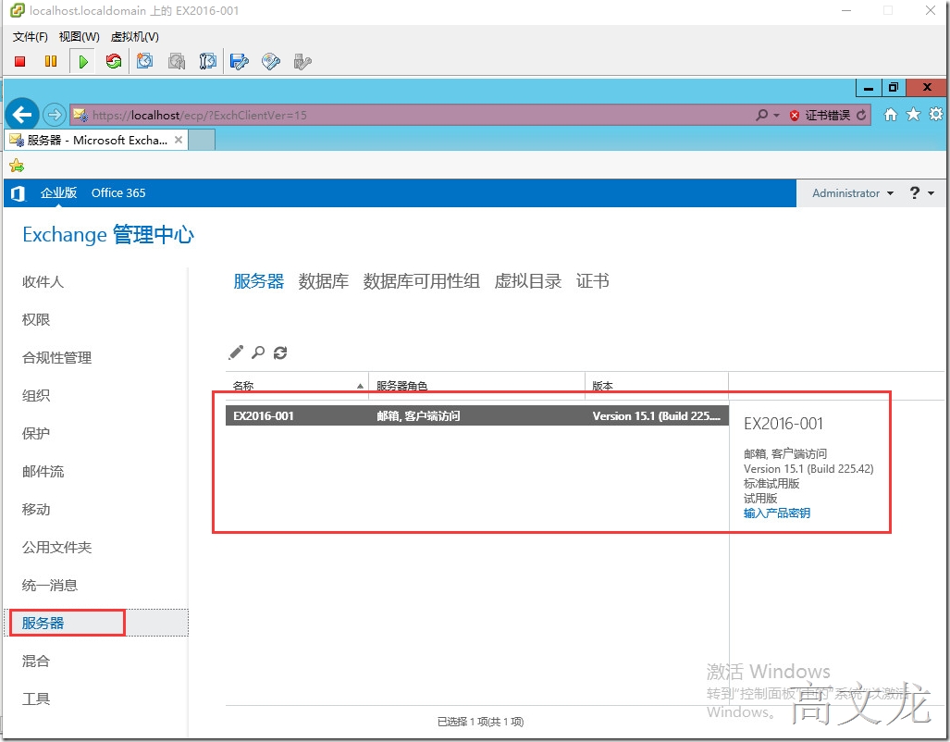
Task: Open 邮件流 in sidebar
Action: [43, 472]
